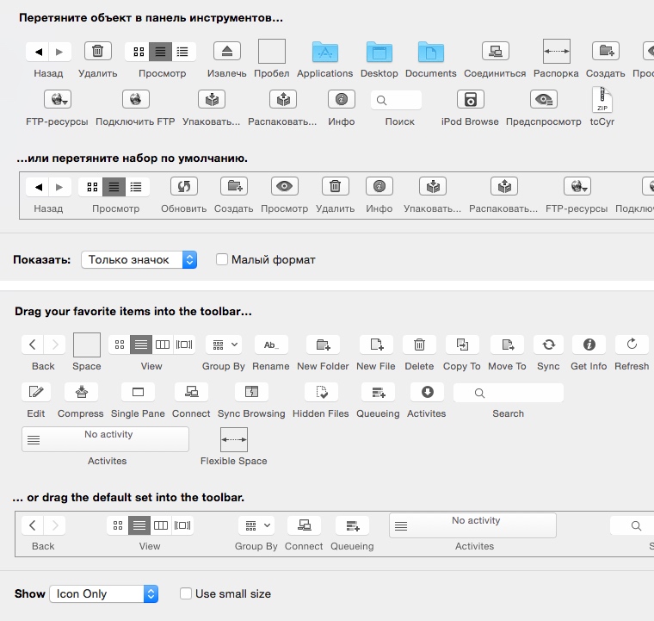This screenshot has width=654, height=621.
Task: Click the Sync Browsing icon
Action: (251, 392)
